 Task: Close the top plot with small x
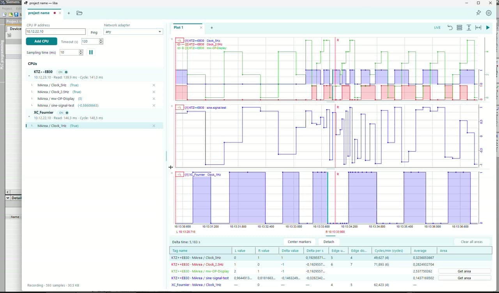pyautogui.click(x=172, y=39)
